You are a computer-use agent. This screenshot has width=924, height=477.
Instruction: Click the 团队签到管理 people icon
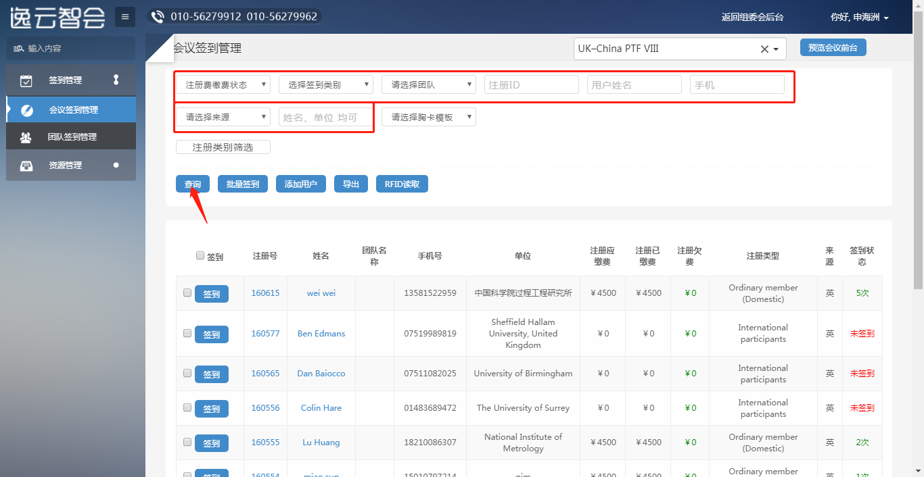(26, 137)
